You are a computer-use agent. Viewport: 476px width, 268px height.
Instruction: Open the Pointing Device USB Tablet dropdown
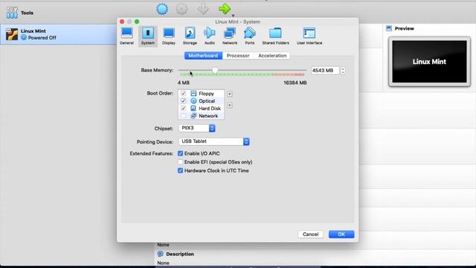[x=214, y=141]
